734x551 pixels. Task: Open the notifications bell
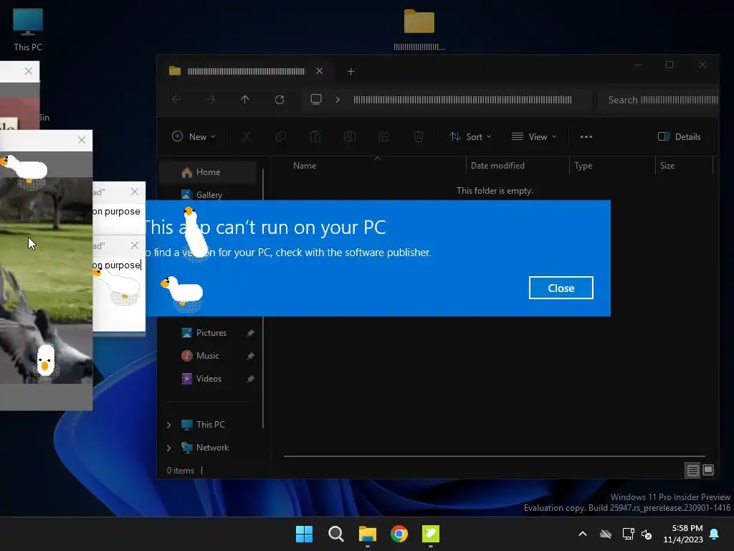pyautogui.click(x=715, y=534)
